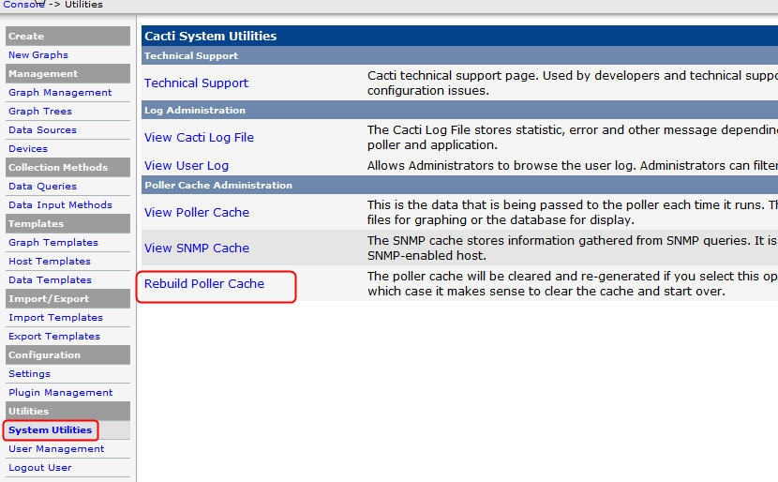Open New Graphs in the sidebar

click(38, 55)
